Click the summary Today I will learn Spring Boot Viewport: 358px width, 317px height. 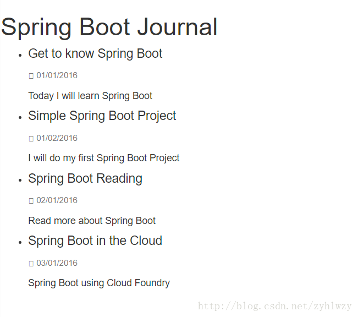point(90,96)
